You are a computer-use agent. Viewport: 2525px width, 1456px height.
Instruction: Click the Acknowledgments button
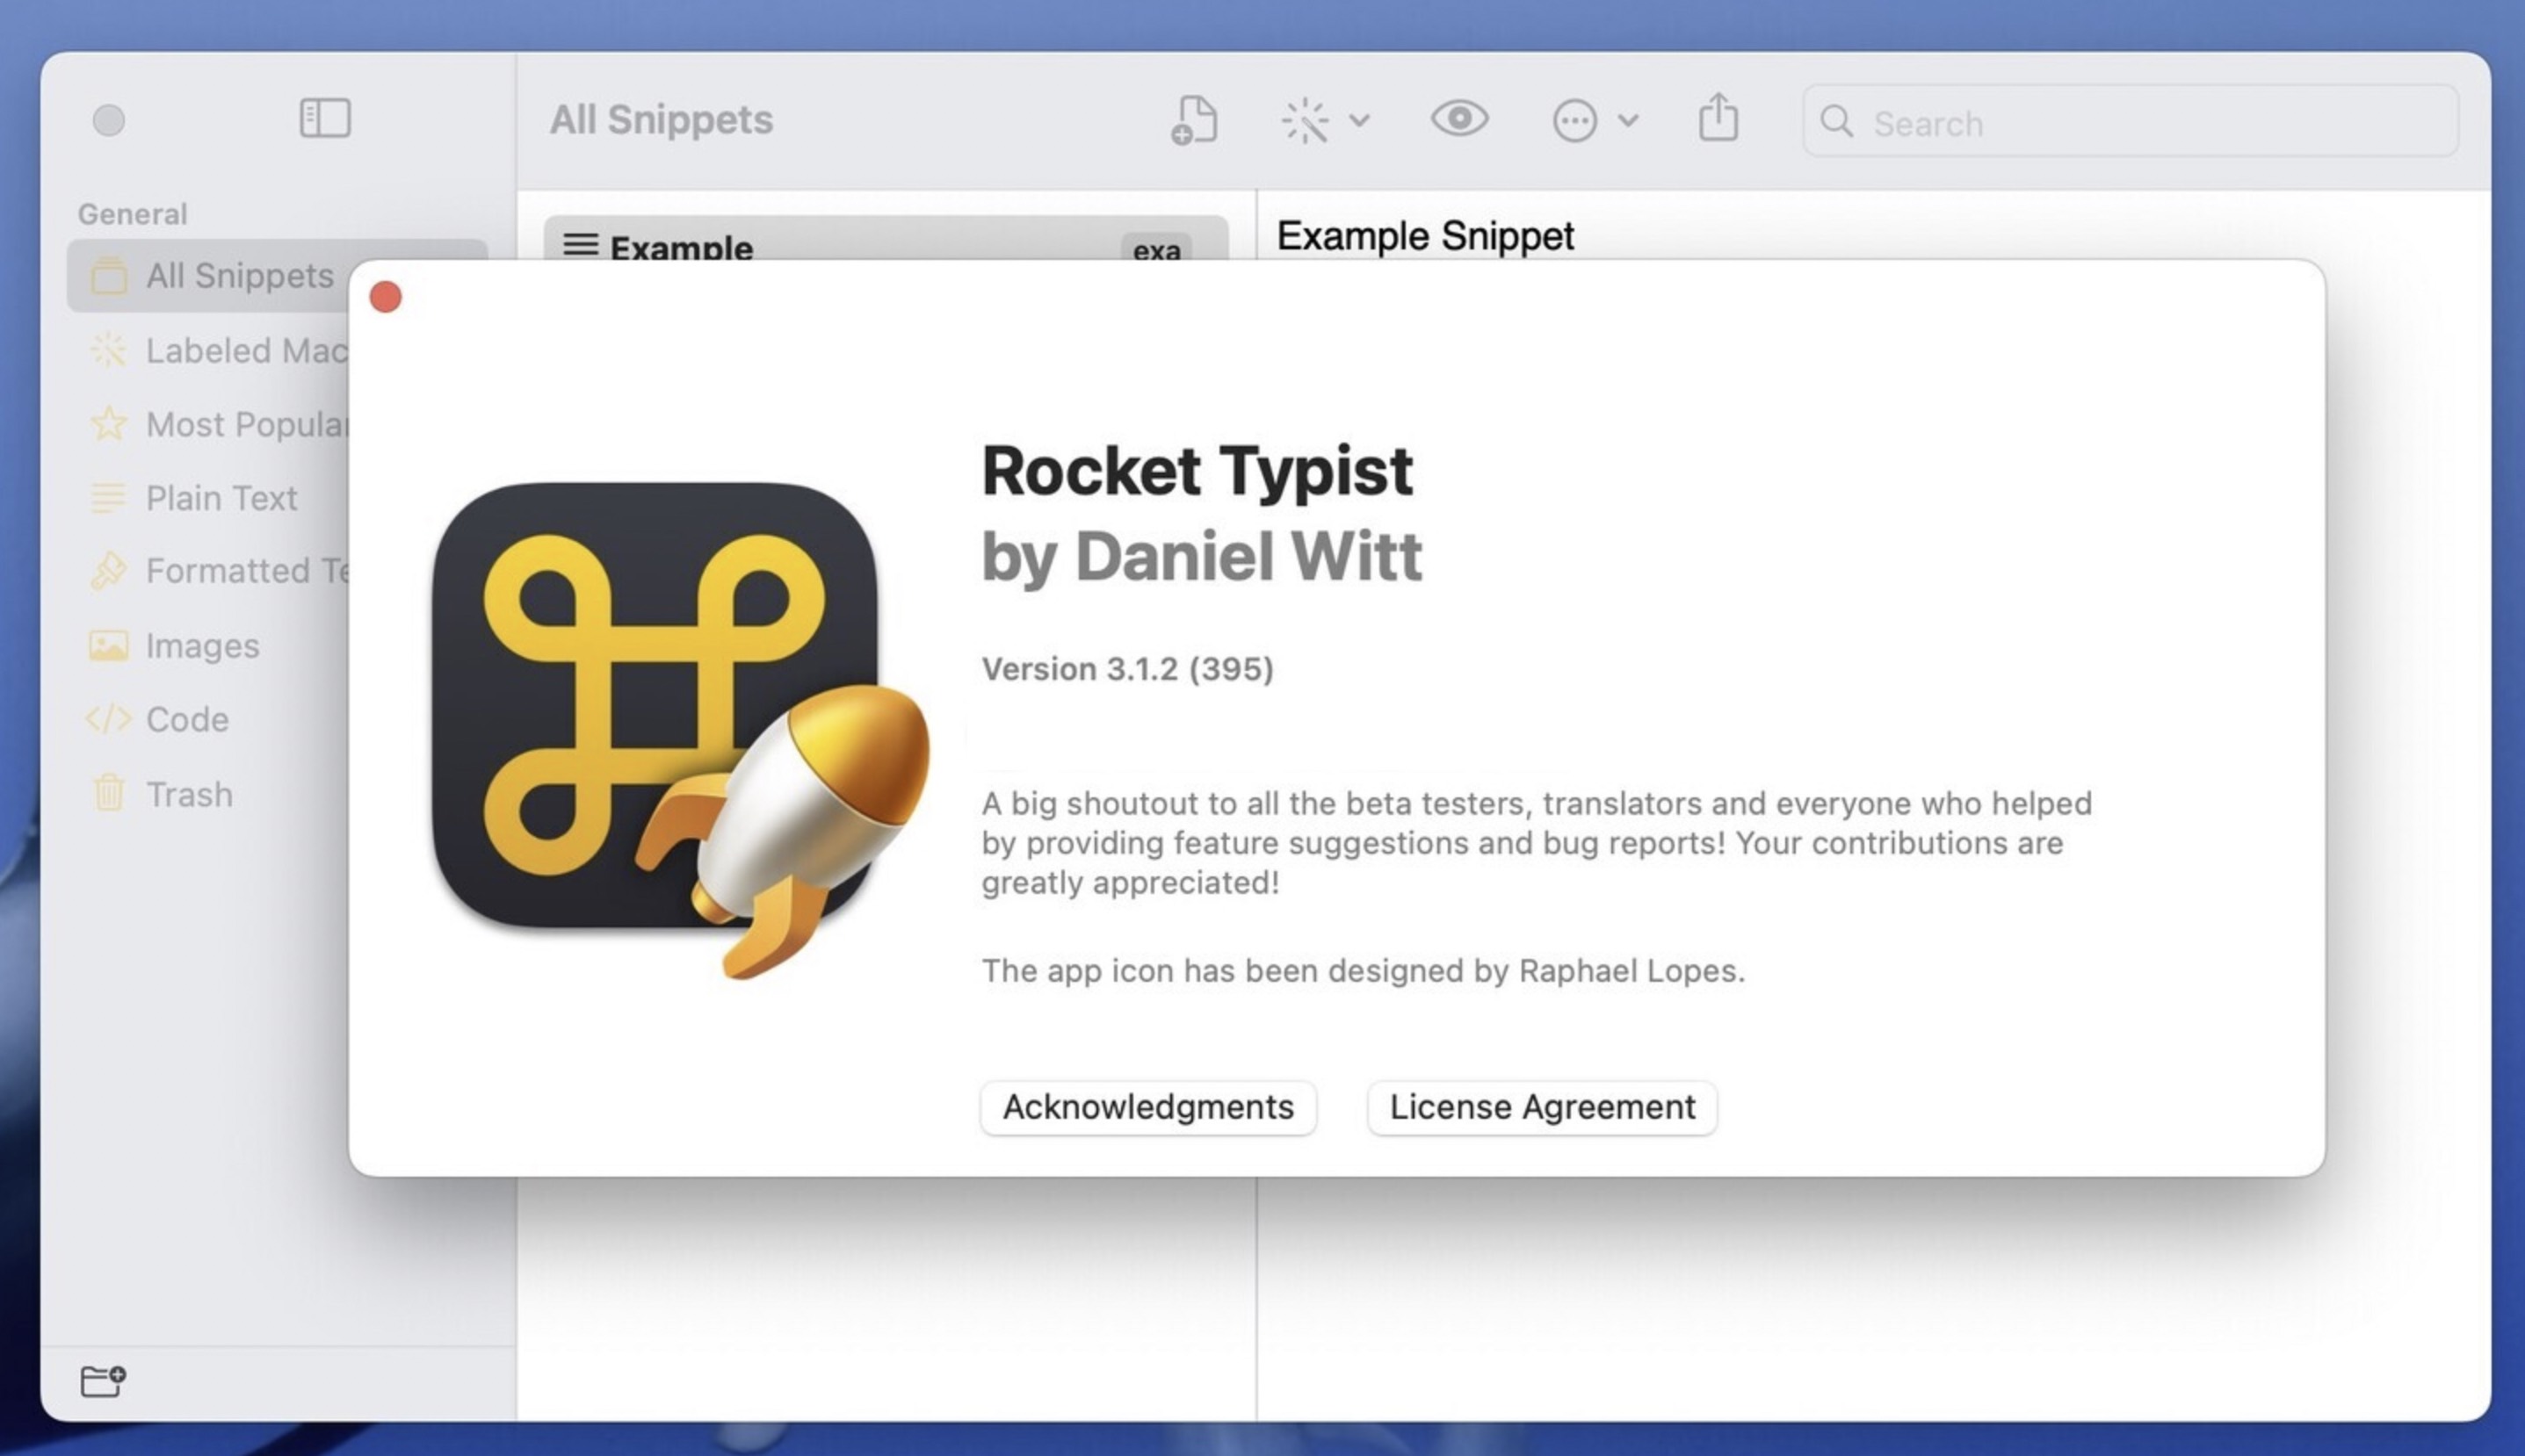pos(1148,1106)
